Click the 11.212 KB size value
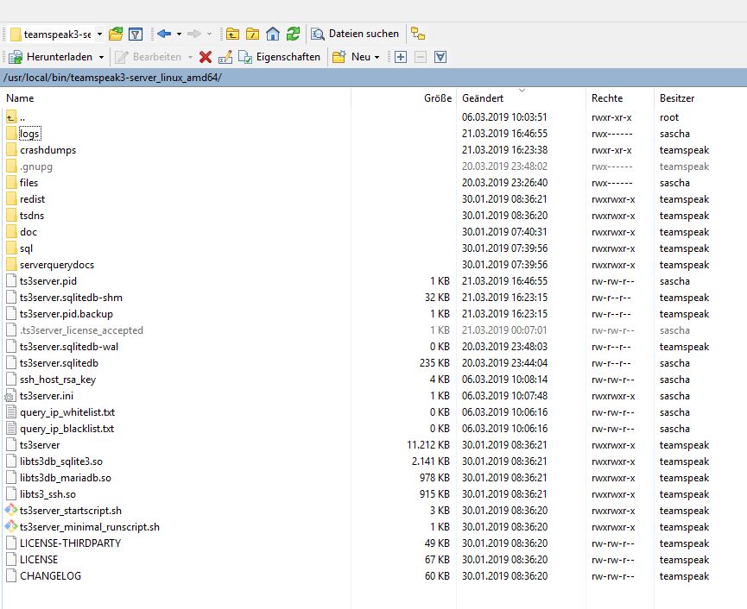Screen dimensions: 747x609 [428, 445]
